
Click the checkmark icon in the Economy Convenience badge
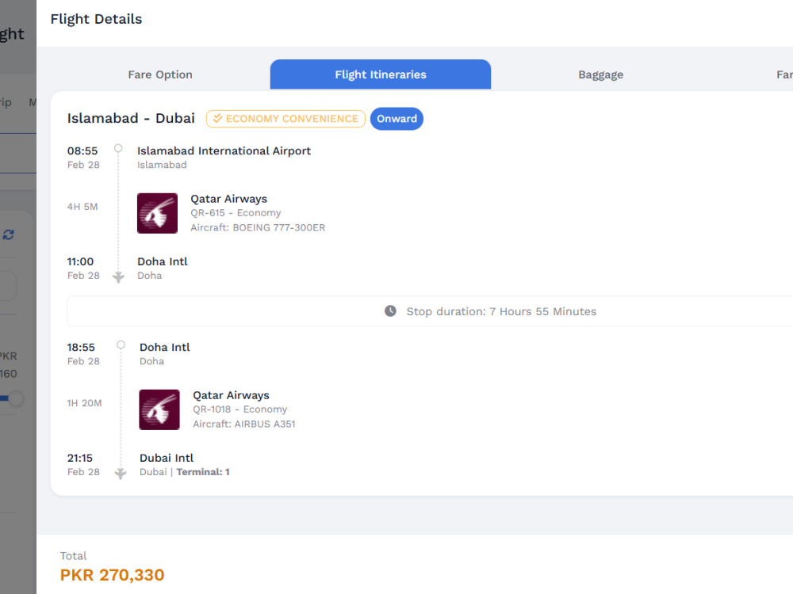pos(217,119)
